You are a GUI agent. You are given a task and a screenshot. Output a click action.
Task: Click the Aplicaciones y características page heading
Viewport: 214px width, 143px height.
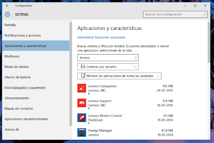click(x=109, y=28)
